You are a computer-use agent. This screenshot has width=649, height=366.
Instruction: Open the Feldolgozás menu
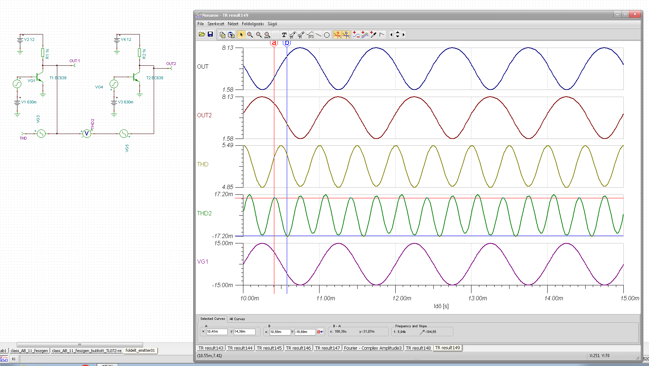[x=253, y=24]
